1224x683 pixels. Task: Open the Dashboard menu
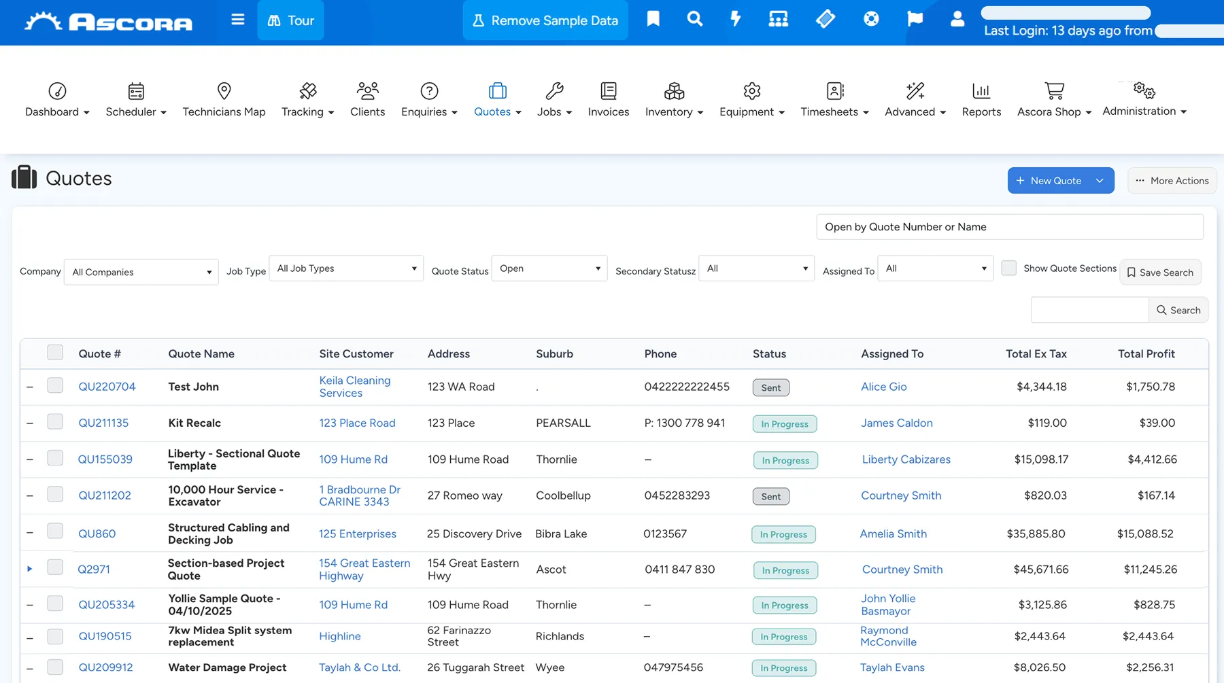tap(57, 99)
